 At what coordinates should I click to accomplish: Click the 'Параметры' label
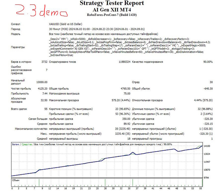[x=18, y=47]
